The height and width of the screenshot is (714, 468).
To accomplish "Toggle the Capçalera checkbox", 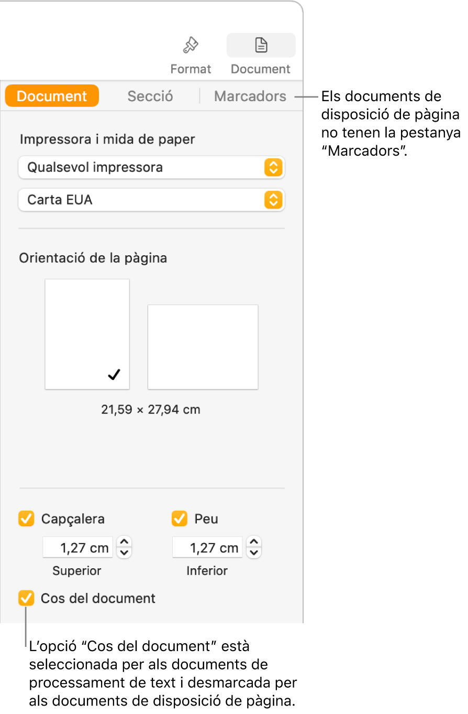I will 26,519.
